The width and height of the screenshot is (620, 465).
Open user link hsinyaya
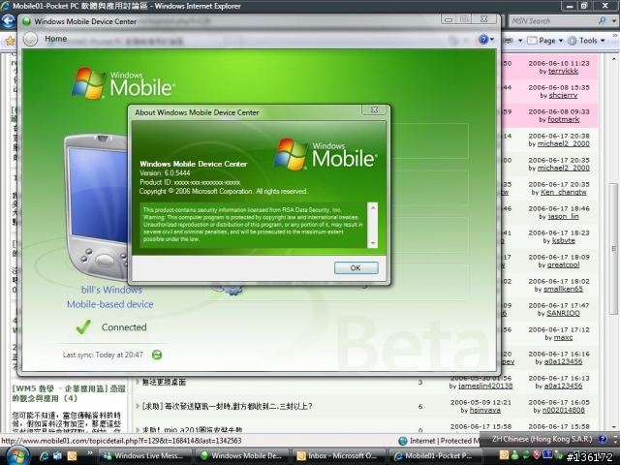pos(485,411)
